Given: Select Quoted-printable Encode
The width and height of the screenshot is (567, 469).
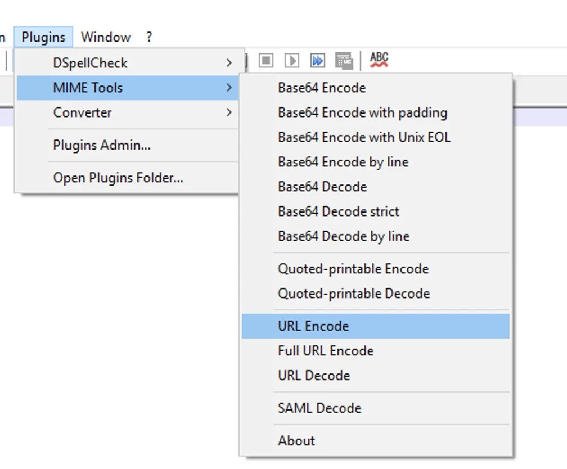Looking at the screenshot, I should 353,268.
